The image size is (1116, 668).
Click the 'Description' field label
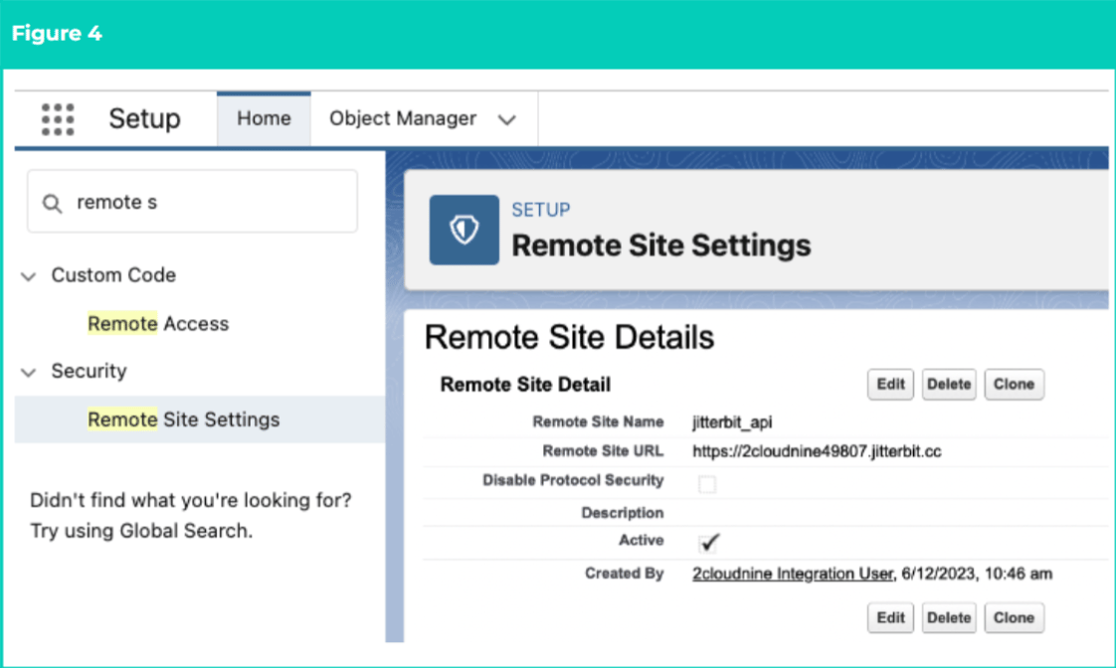pos(622,513)
